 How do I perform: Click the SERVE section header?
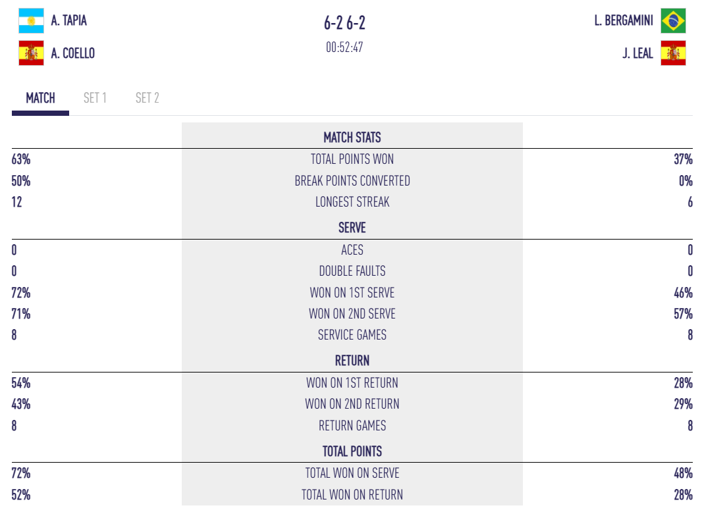[352, 228]
